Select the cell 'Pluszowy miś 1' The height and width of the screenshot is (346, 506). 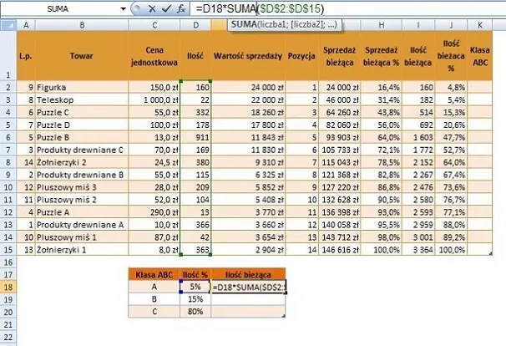[x=82, y=237]
